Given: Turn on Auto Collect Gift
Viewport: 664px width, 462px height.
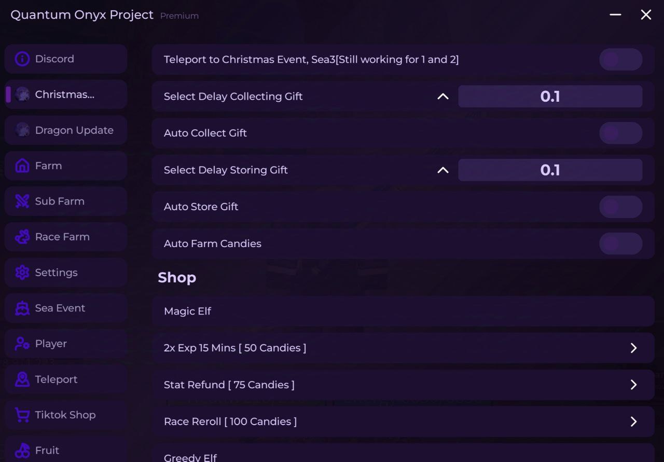Looking at the screenshot, I should click(x=620, y=133).
